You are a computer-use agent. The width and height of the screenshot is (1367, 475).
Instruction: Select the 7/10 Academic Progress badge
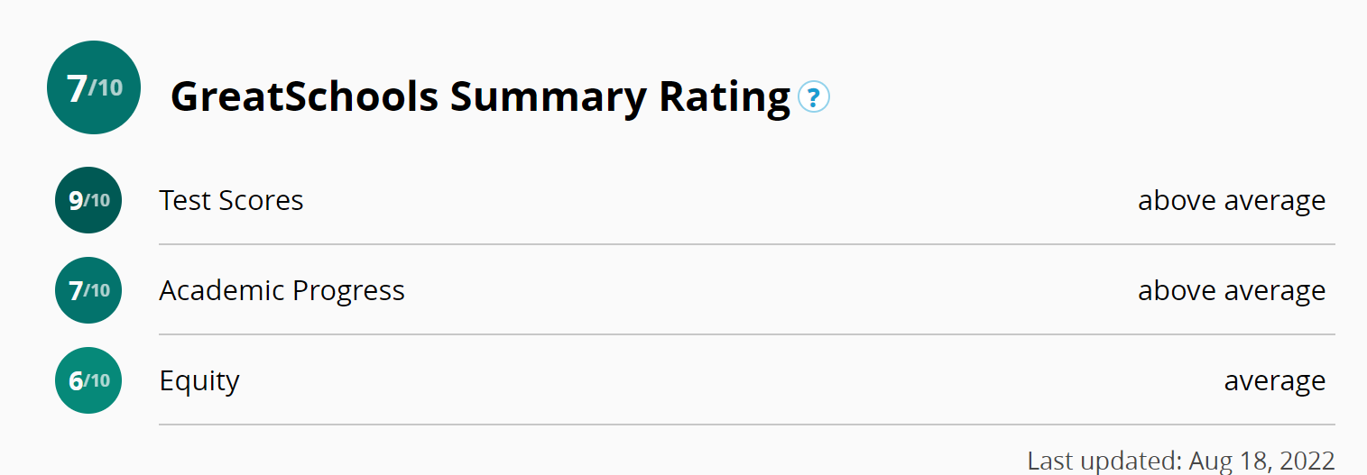pos(88,290)
